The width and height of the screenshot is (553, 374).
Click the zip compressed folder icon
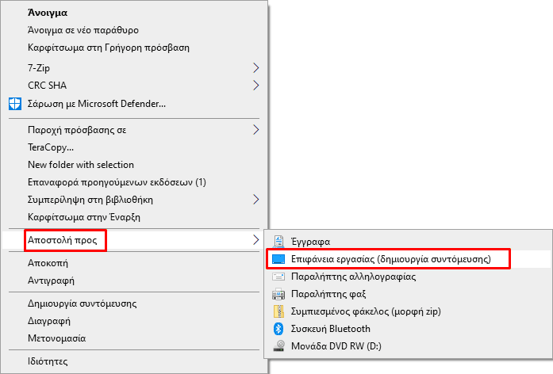(x=278, y=311)
